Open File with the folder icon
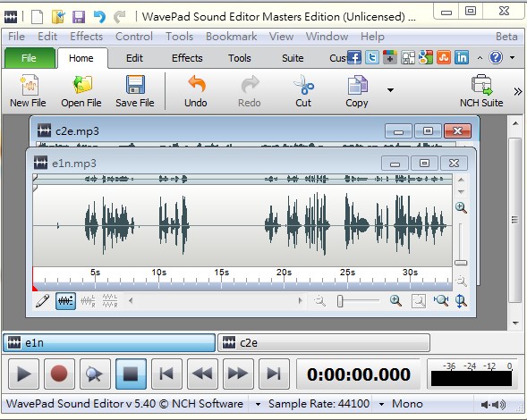 81,91
